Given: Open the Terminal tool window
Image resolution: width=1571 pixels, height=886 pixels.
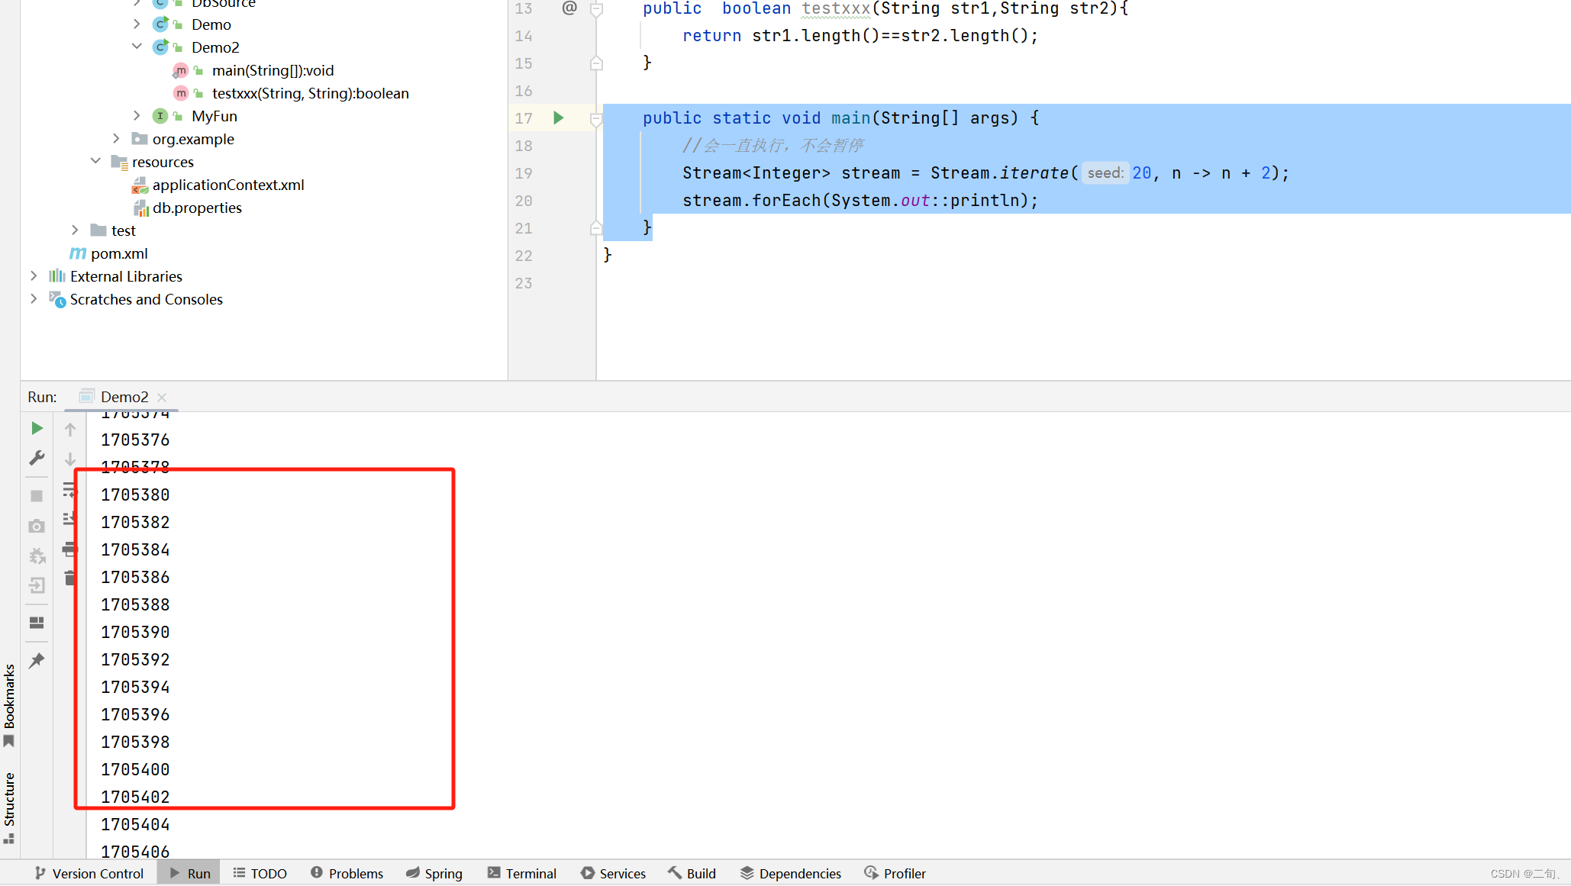Looking at the screenshot, I should pyautogui.click(x=522, y=873).
